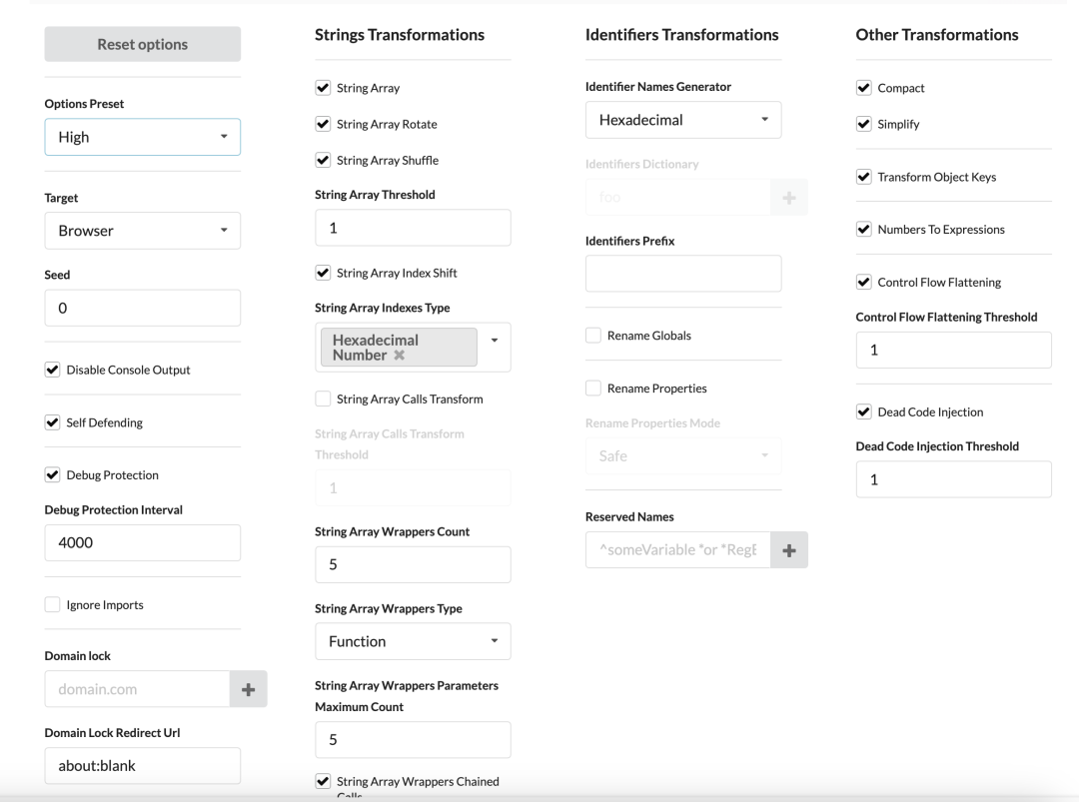1079x802 pixels.
Task: Open the Options Preset dropdown
Action: (143, 137)
